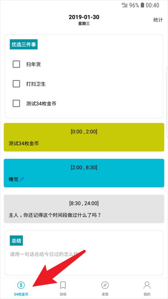Screen dimensions: 168x299
Task: Select the 优选三件事 section label
Action: click(x=24, y=45)
